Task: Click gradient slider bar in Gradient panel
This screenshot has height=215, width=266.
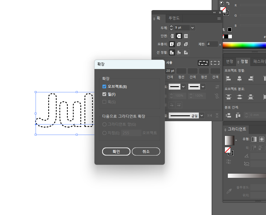Action: point(247,176)
